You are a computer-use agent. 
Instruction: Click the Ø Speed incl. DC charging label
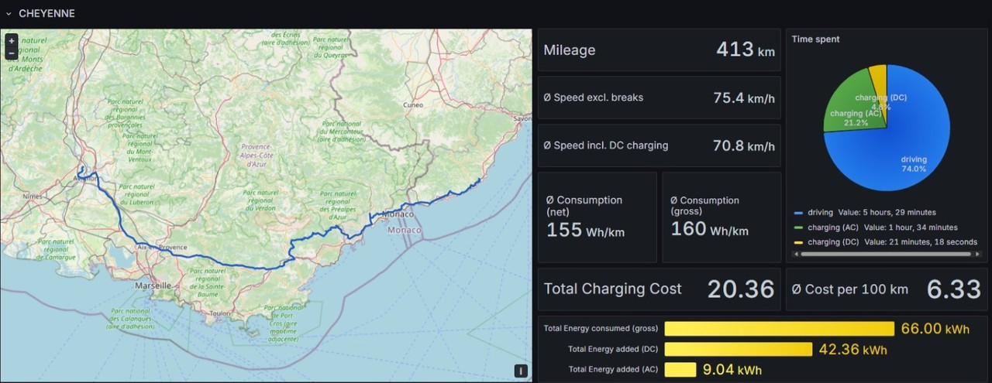click(x=606, y=145)
